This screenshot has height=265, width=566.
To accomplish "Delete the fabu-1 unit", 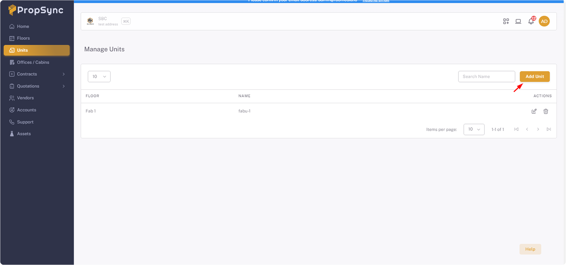I will (546, 111).
